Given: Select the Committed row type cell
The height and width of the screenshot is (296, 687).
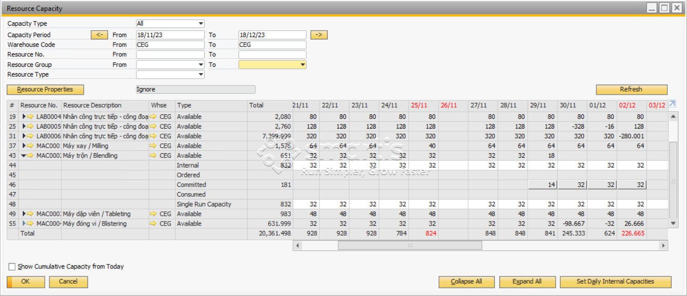Looking at the screenshot, I should click(211, 185).
